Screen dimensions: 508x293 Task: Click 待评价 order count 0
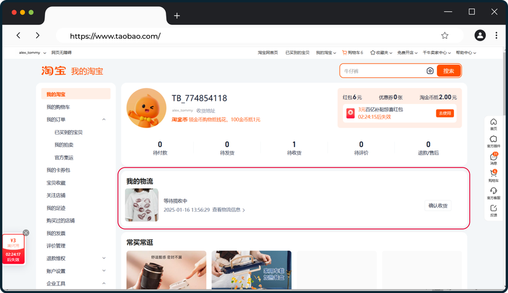tap(361, 148)
